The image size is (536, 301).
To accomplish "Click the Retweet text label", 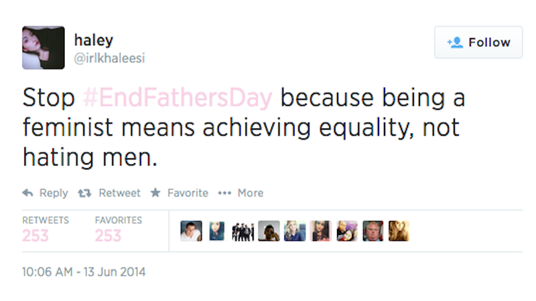I will (x=120, y=193).
